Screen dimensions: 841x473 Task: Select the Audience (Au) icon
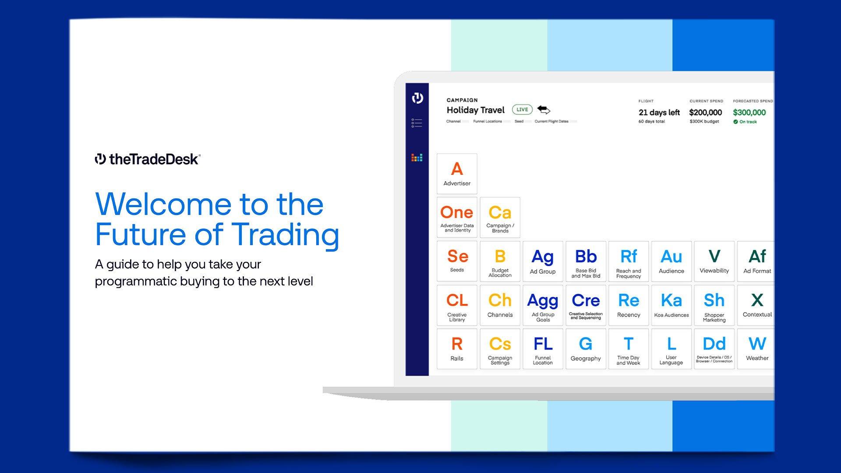[x=671, y=261]
